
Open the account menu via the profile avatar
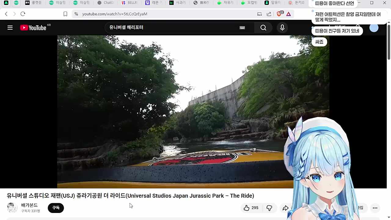(x=374, y=28)
